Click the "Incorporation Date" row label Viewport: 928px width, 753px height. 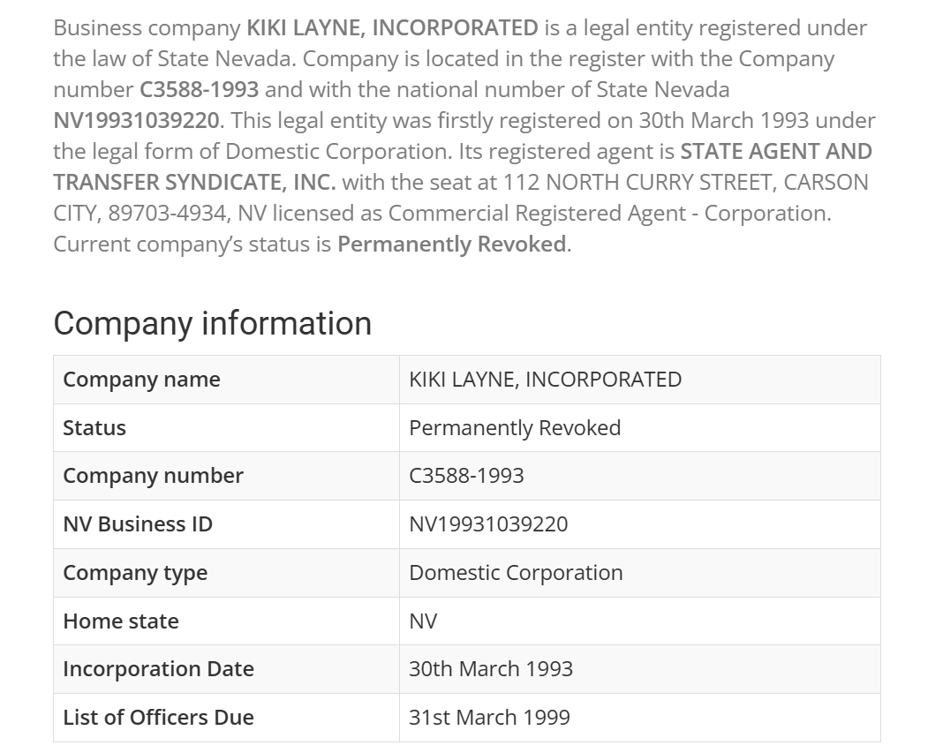(158, 669)
